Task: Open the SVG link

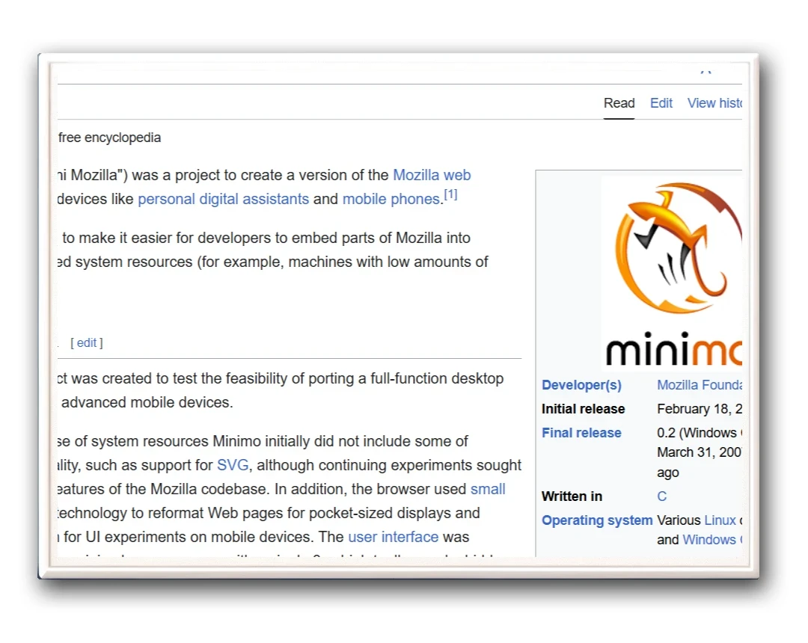Action: click(232, 465)
